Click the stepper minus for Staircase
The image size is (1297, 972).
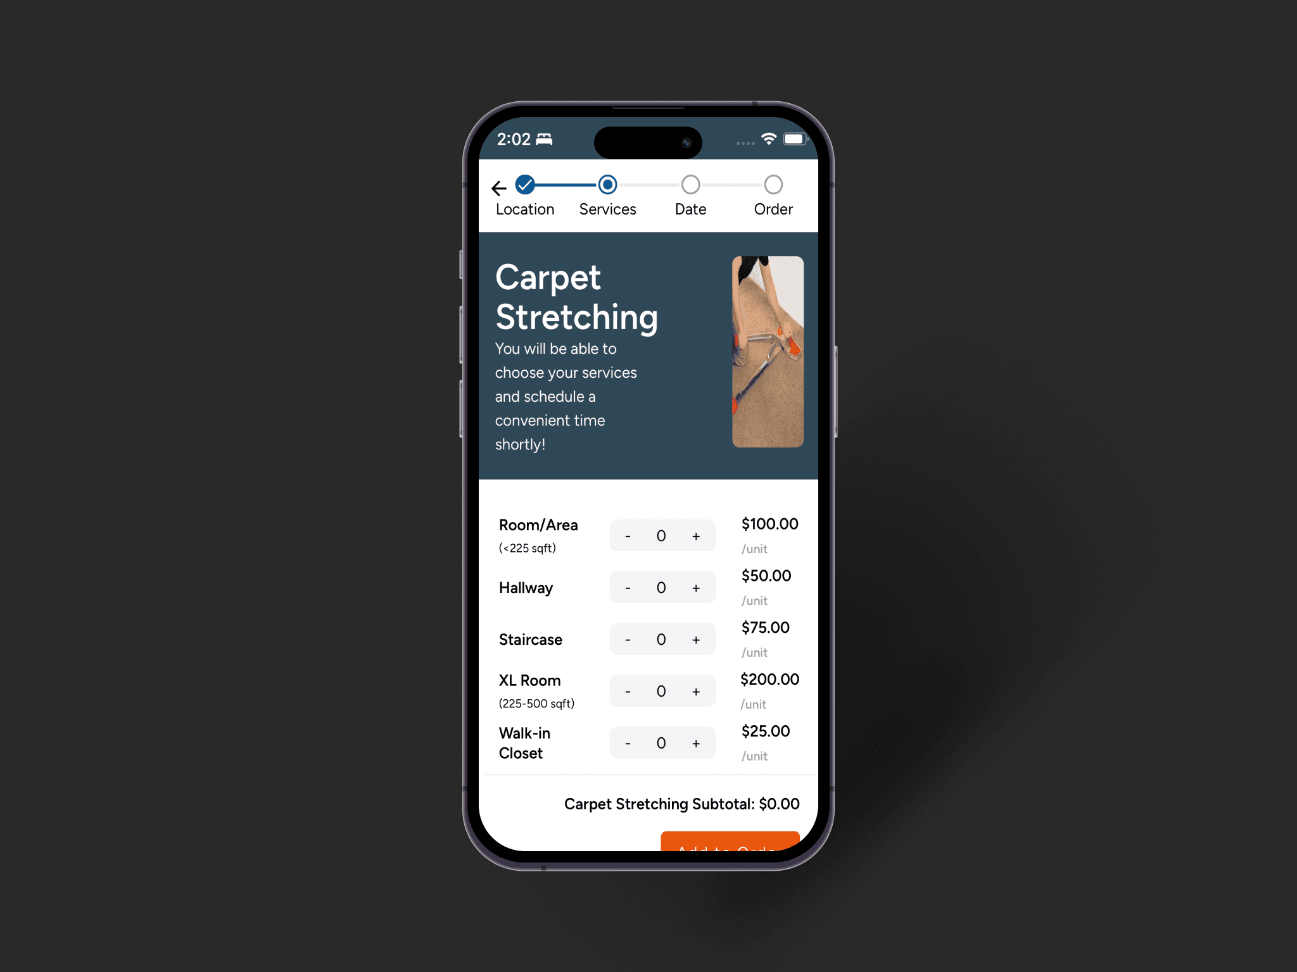click(x=627, y=639)
